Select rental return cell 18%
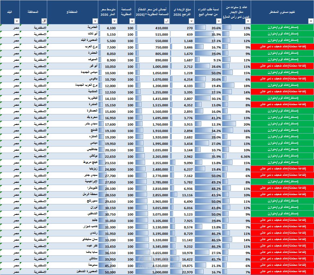 pyautogui.click(x=236, y=85)
